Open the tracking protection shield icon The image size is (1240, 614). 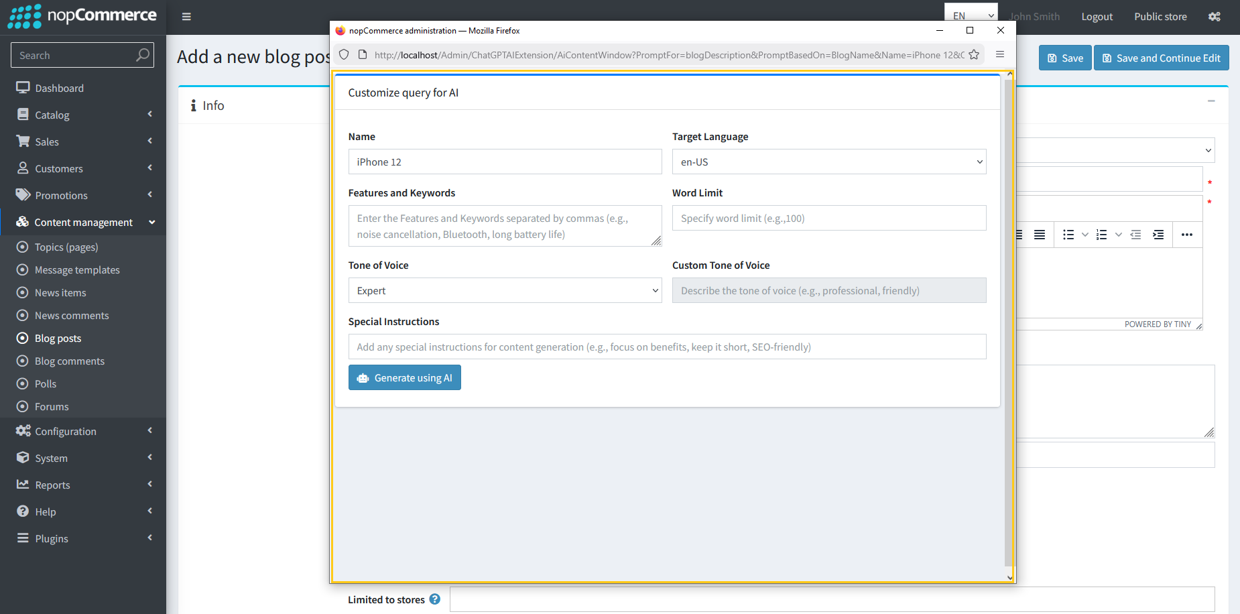click(344, 55)
